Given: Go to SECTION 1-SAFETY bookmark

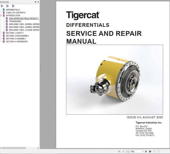Looking at the screenshot, I should pyautogui.click(x=15, y=33).
